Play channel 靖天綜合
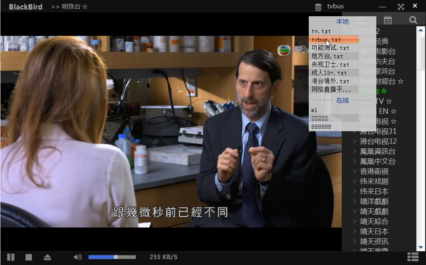 (374, 222)
